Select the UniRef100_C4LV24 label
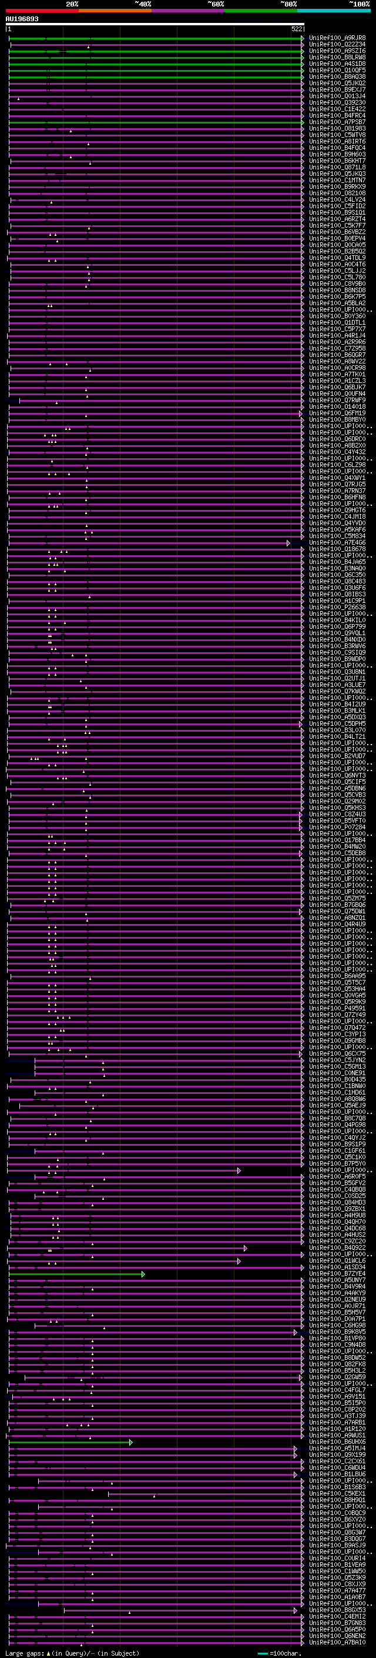Image resolution: width=376 pixels, height=1658 pixels. coord(337,199)
